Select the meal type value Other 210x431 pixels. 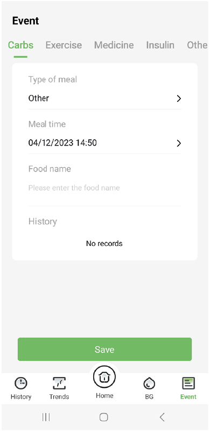point(39,98)
